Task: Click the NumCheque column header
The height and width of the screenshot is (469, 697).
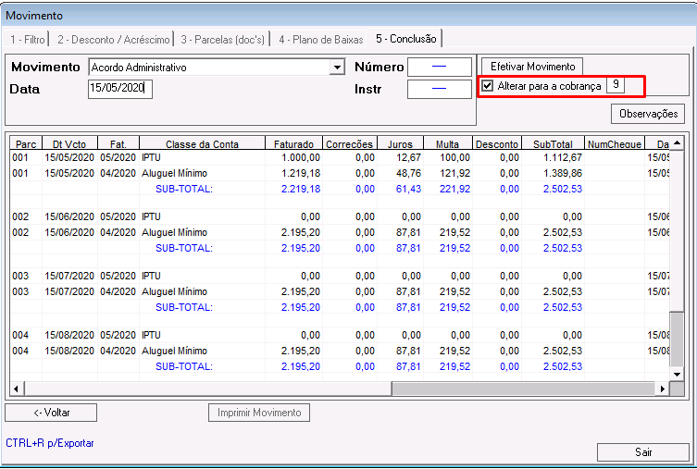Action: [615, 144]
